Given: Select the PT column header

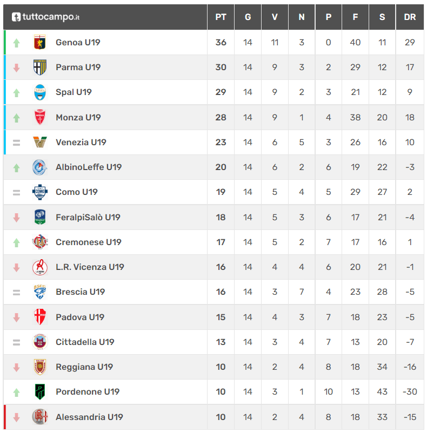Looking at the screenshot, I should coord(221,17).
